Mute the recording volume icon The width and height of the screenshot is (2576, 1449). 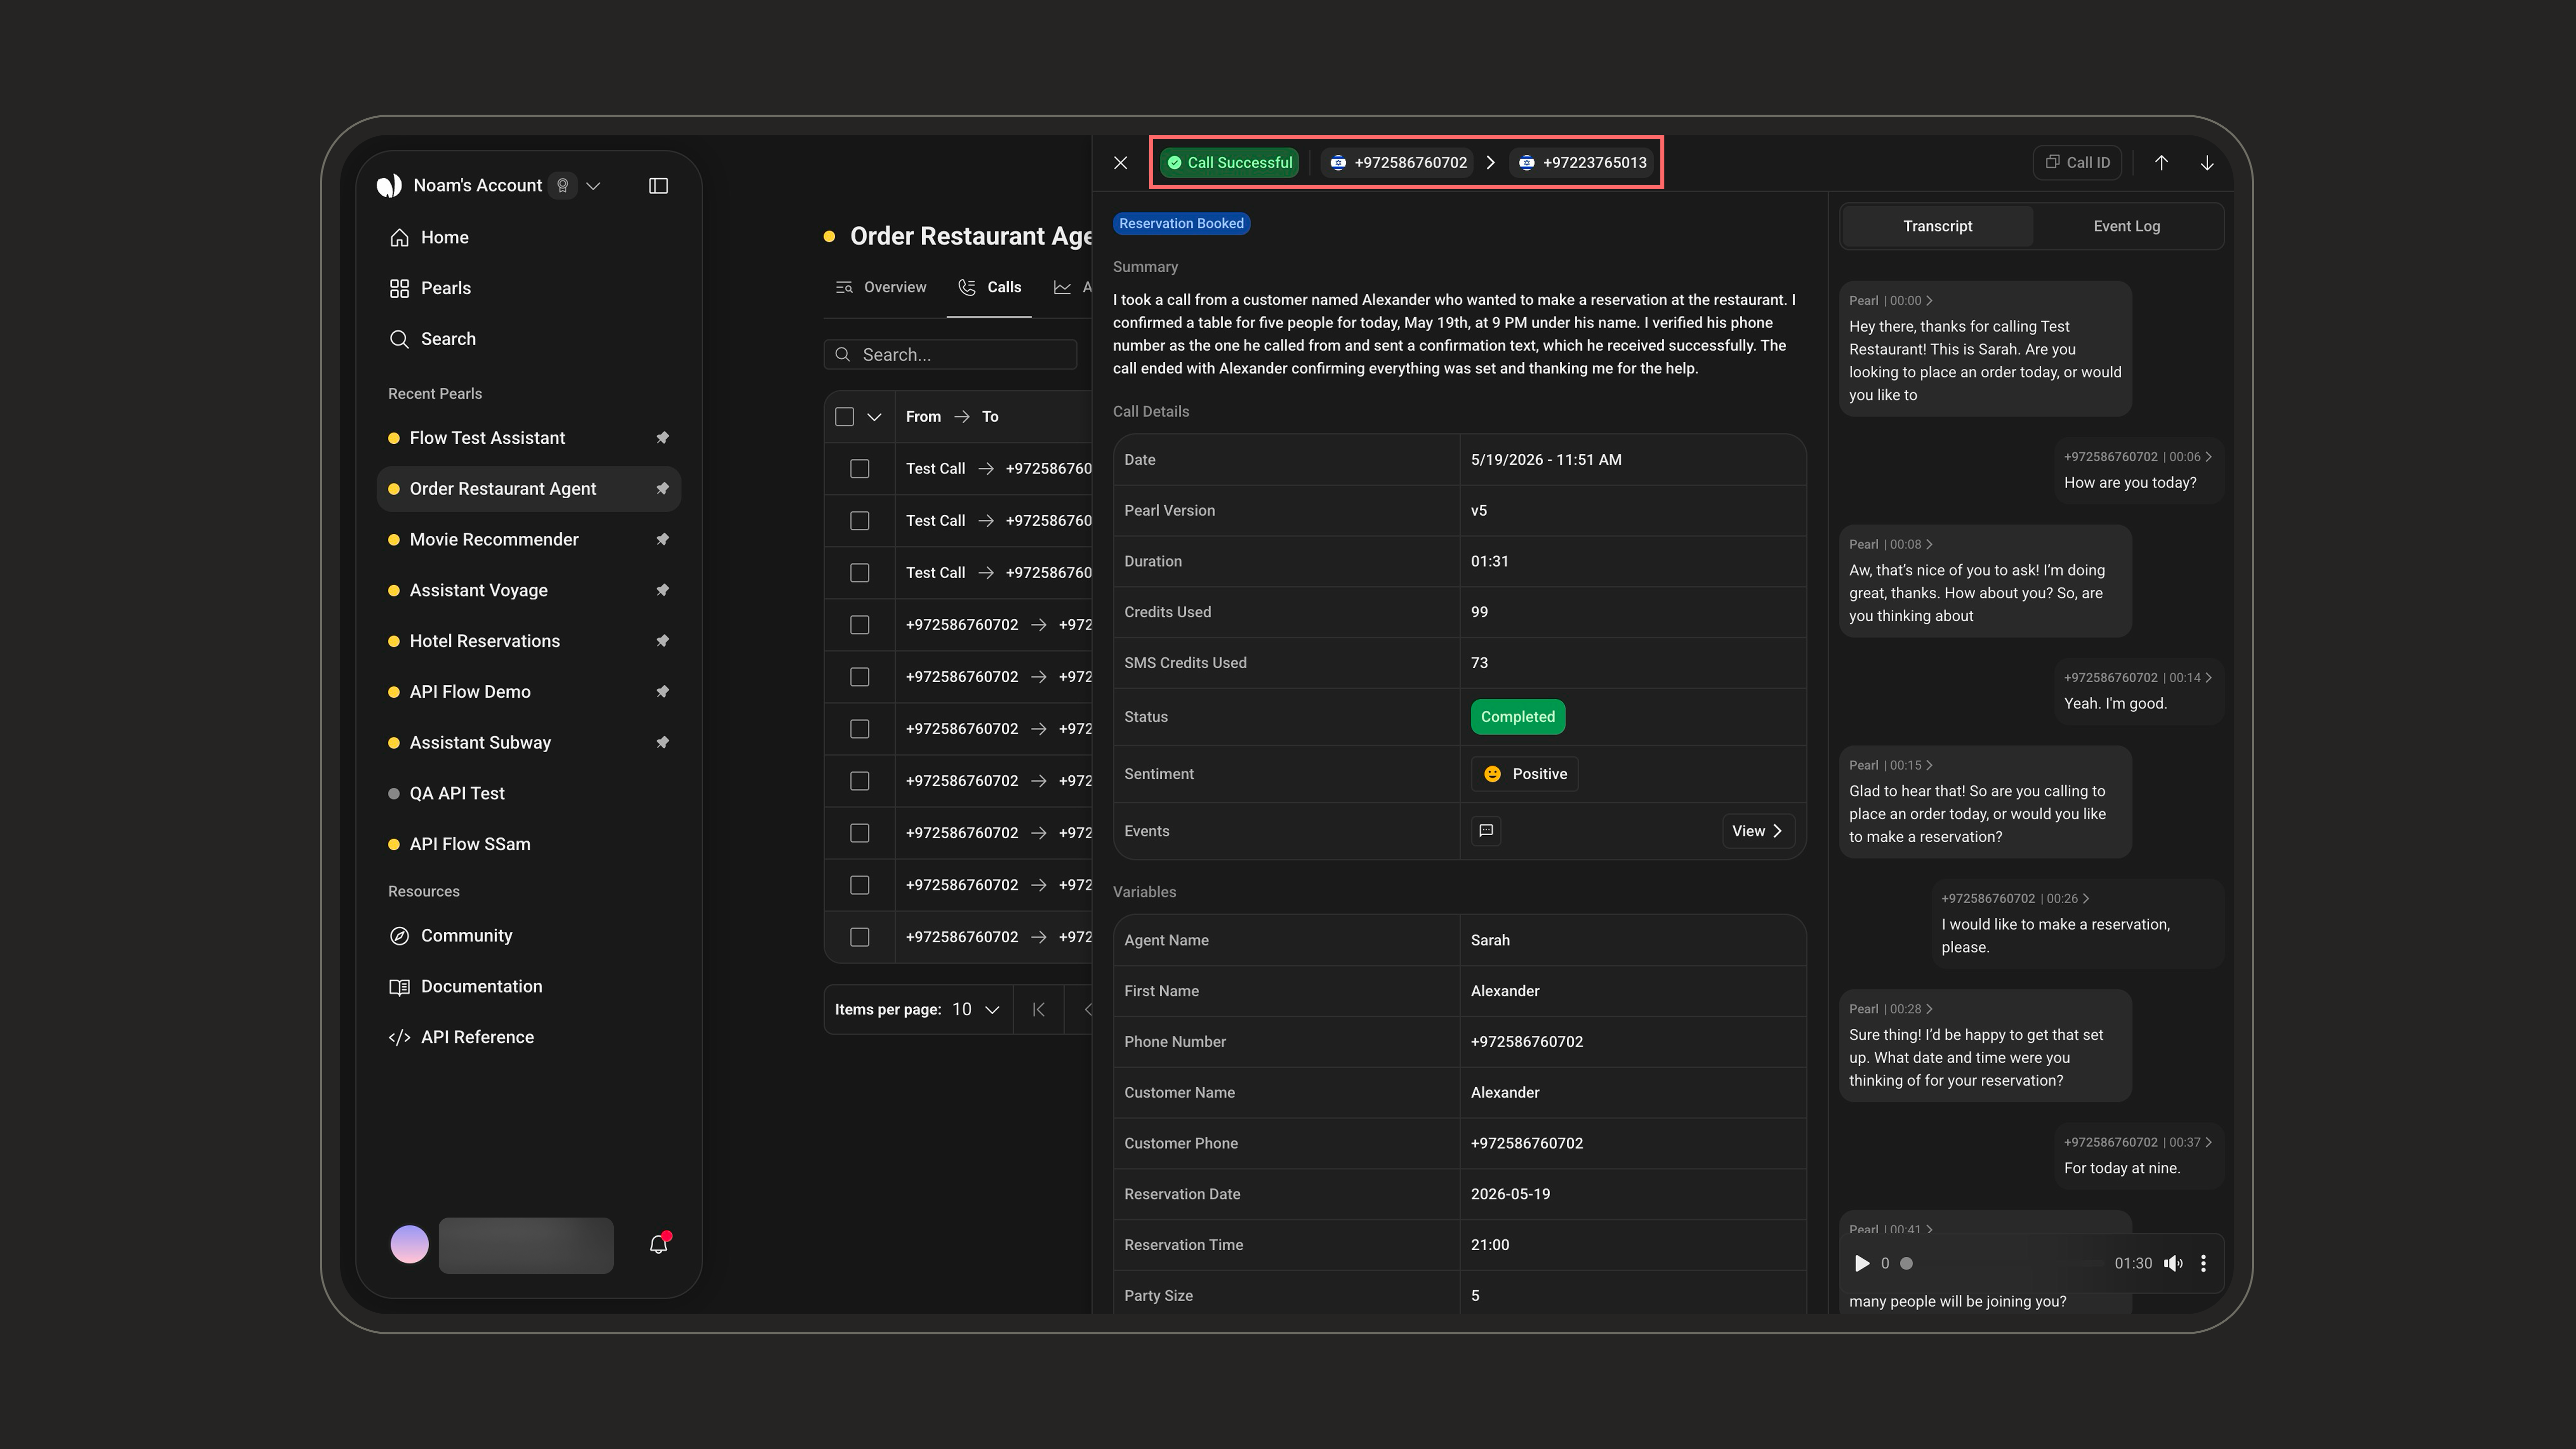[x=2173, y=1263]
